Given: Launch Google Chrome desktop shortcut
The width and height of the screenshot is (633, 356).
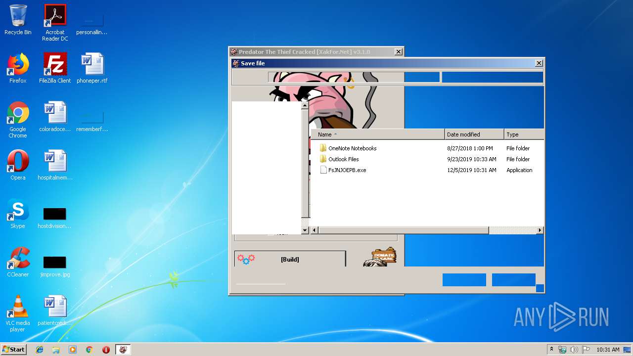Looking at the screenshot, I should 18,120.
